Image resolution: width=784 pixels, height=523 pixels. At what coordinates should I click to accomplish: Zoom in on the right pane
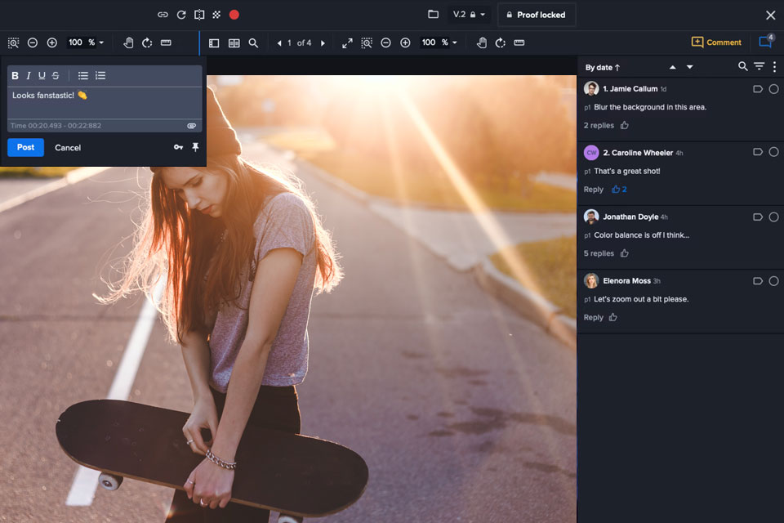(x=406, y=43)
